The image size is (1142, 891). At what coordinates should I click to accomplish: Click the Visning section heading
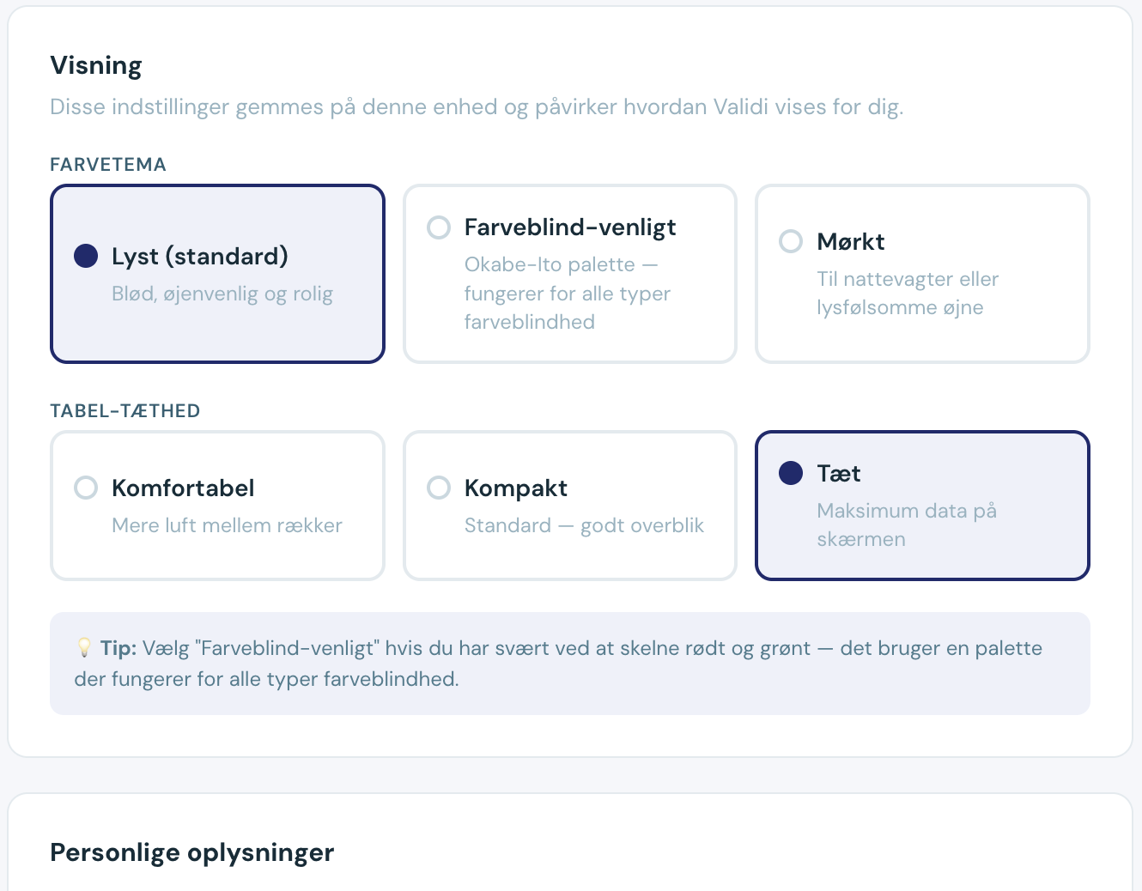coord(96,64)
